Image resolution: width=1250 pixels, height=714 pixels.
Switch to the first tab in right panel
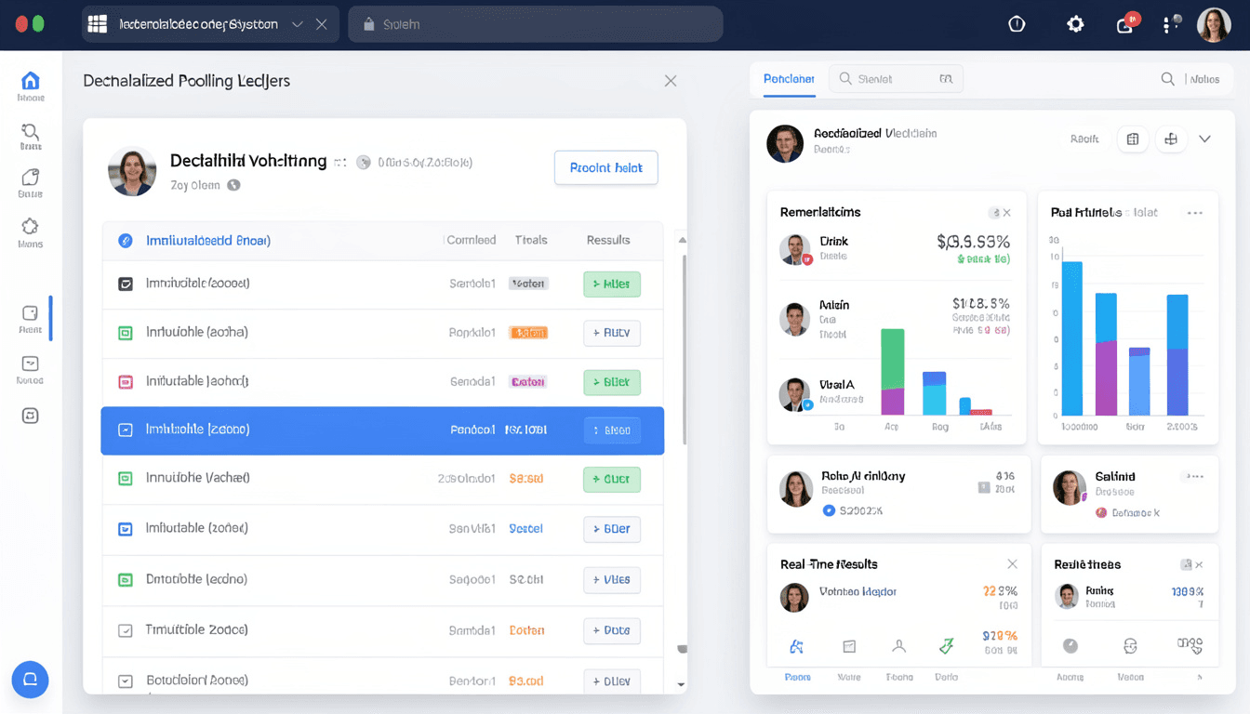[789, 79]
